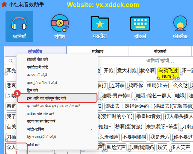Play the 贱笑 sound

[x=162, y=147]
